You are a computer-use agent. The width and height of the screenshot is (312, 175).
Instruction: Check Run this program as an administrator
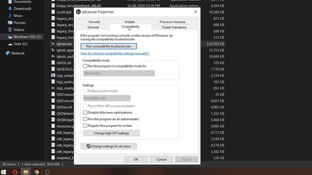(x=85, y=119)
